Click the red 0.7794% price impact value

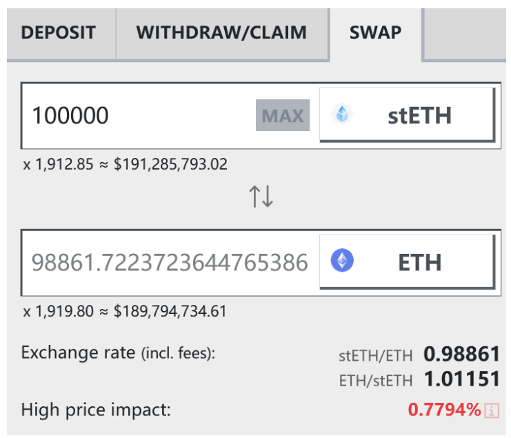click(444, 410)
